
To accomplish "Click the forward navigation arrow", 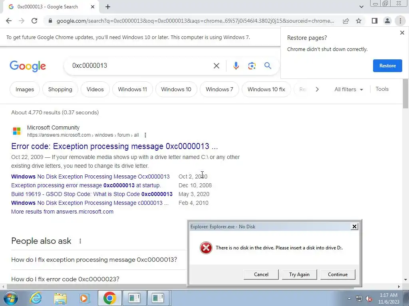I will pyautogui.click(x=22, y=21).
